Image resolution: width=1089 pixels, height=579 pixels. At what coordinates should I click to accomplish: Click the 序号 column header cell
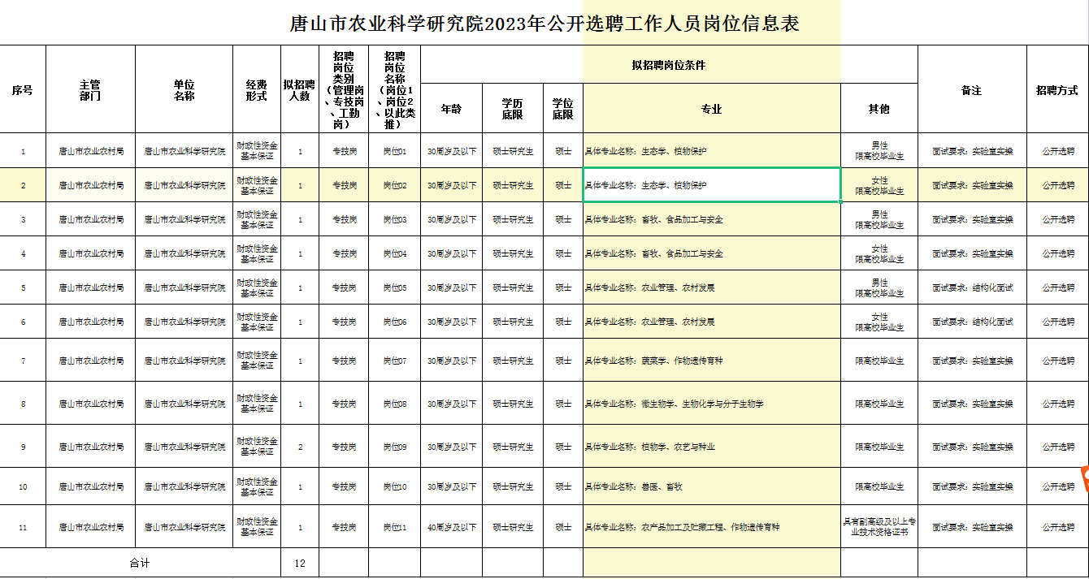click(23, 89)
